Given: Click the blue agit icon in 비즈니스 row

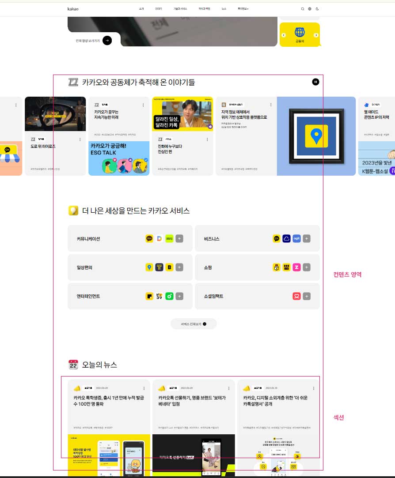Looking at the screenshot, I should [296, 238].
